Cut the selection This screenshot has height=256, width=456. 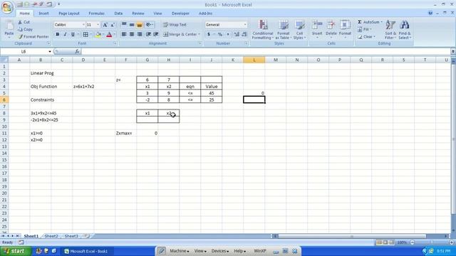click(x=24, y=22)
